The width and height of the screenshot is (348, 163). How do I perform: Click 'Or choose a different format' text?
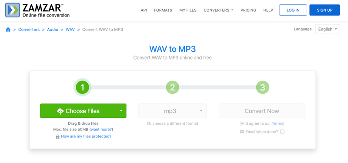172,123
